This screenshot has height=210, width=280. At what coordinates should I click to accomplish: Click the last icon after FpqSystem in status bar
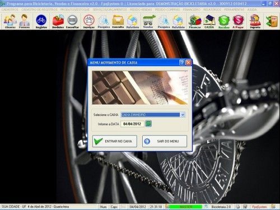(273, 207)
